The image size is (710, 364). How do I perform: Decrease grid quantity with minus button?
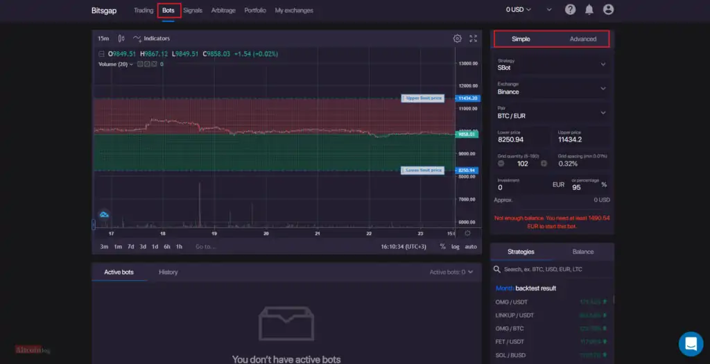tap(501, 164)
